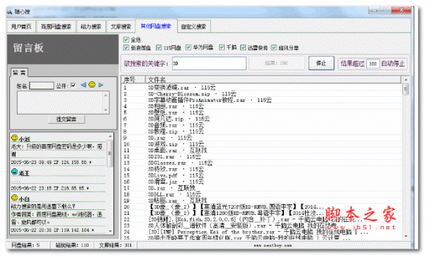Open the 用户首页 tab
Screen dimensions: 425x256
coord(21,27)
